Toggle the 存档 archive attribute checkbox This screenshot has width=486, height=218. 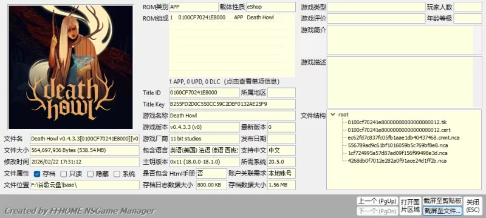[x=37, y=174]
